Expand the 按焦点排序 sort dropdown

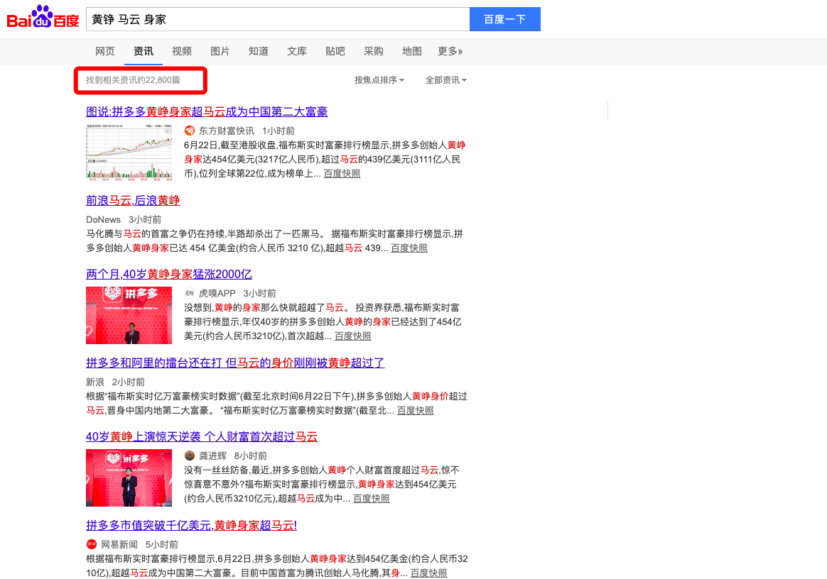pos(379,80)
